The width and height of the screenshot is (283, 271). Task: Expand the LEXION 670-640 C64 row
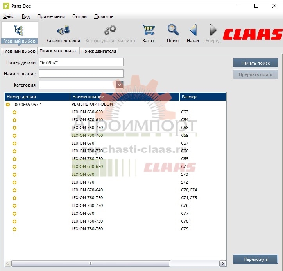(14, 120)
